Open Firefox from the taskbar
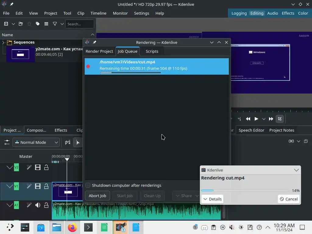The width and height of the screenshot is (312, 234). [72, 227]
